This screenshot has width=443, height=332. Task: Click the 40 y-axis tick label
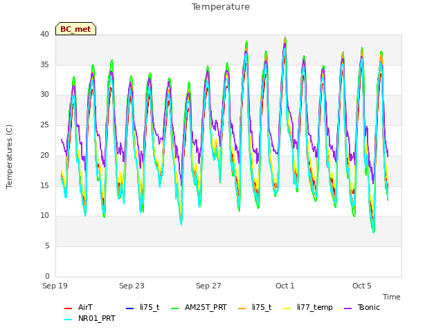click(x=44, y=34)
